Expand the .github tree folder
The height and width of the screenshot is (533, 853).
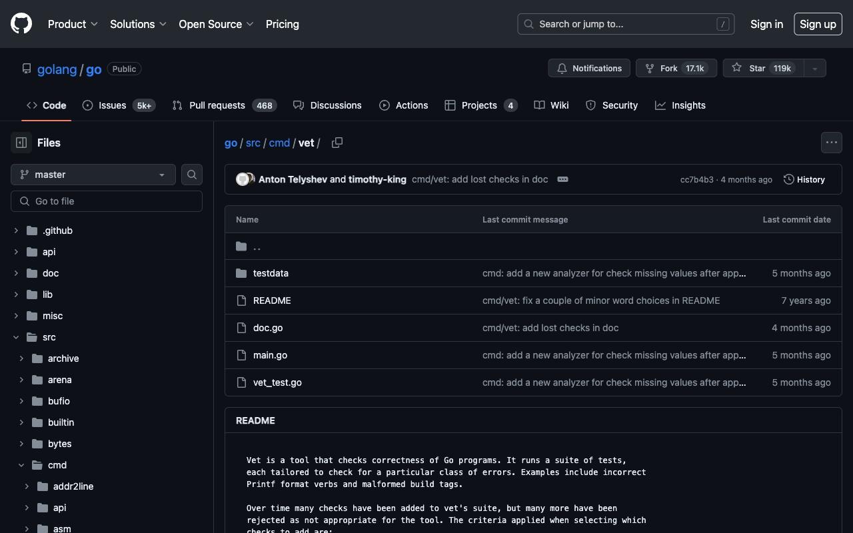[16, 231]
